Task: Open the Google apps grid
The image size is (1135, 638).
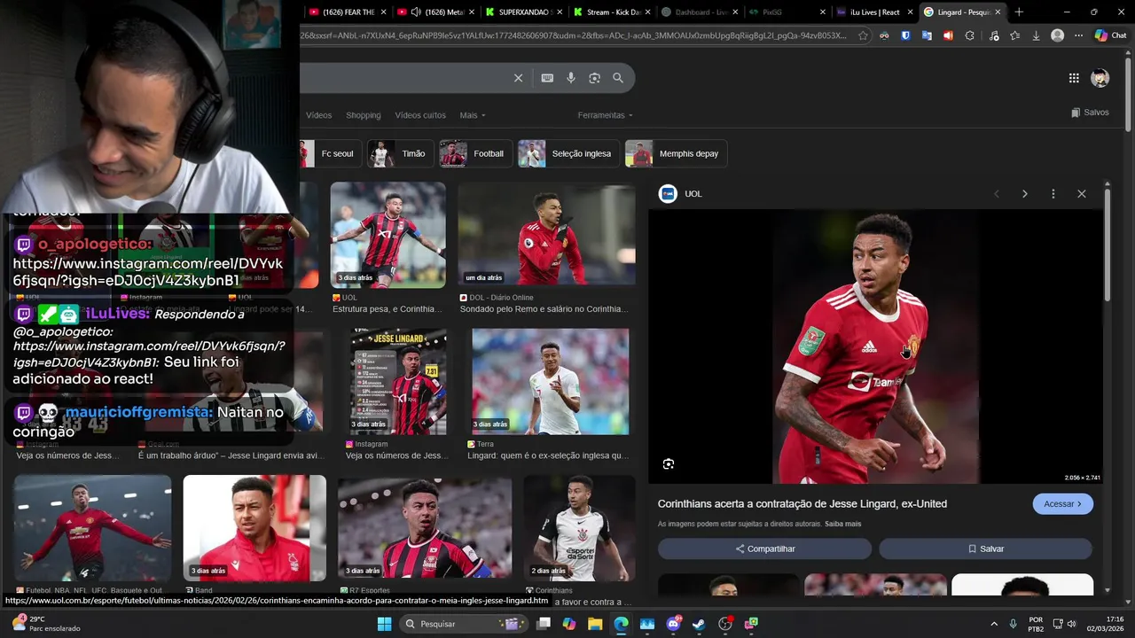Action: coord(1074,78)
